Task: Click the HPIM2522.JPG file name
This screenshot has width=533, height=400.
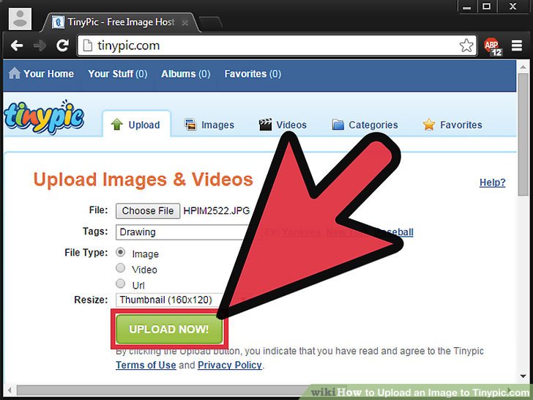Action: [x=217, y=211]
